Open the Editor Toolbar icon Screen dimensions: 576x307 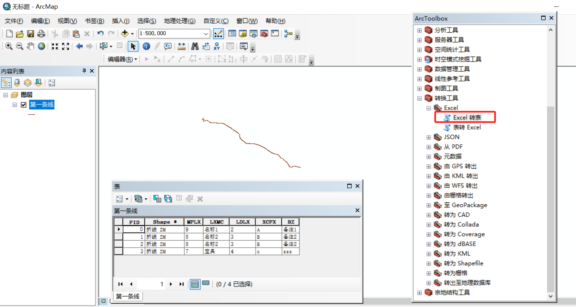[x=218, y=33]
